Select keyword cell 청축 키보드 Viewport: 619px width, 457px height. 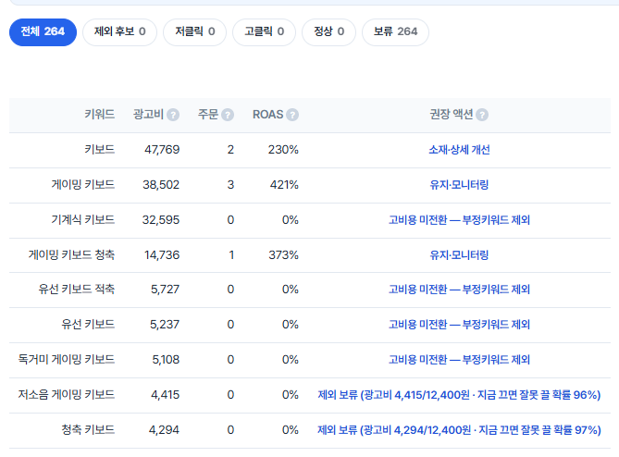coord(88,430)
